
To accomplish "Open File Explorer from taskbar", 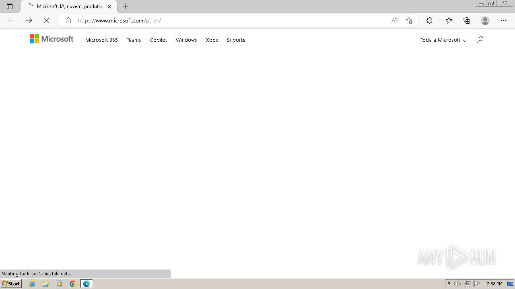I will (x=45, y=284).
